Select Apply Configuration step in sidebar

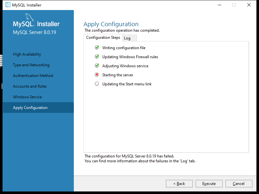(38, 108)
